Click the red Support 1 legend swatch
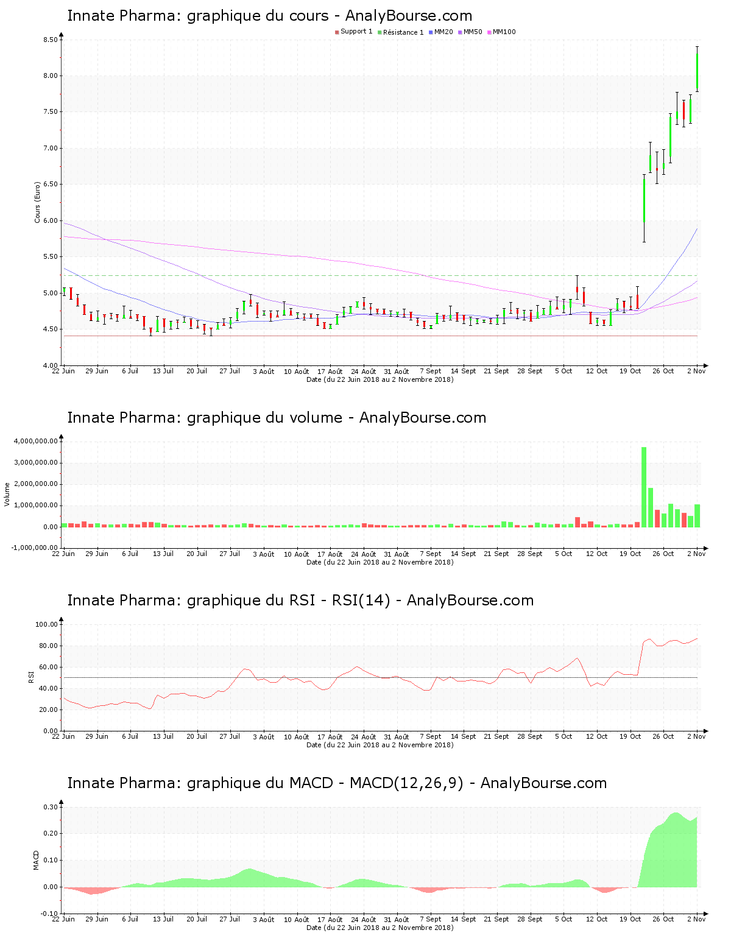The height and width of the screenshot is (944, 731). (x=337, y=32)
